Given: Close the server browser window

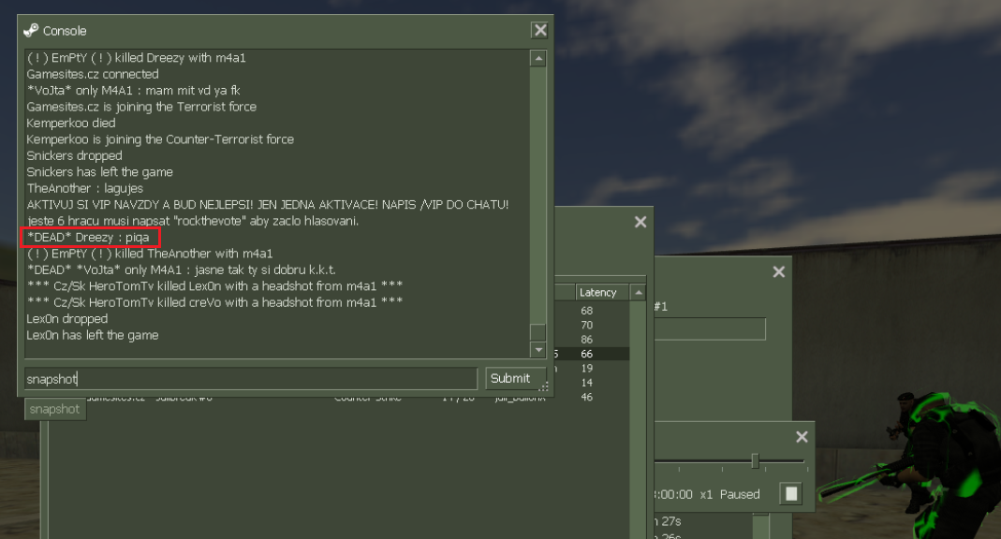Looking at the screenshot, I should 640,222.
